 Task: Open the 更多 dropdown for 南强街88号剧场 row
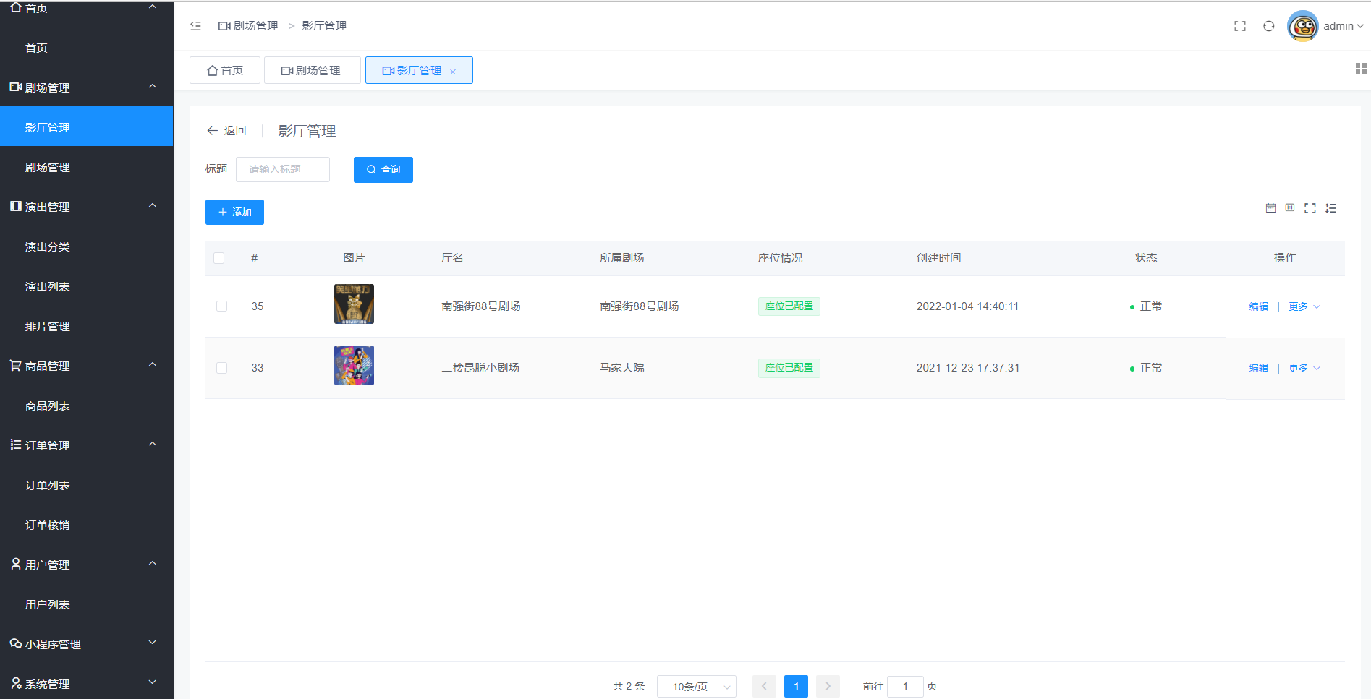1304,306
